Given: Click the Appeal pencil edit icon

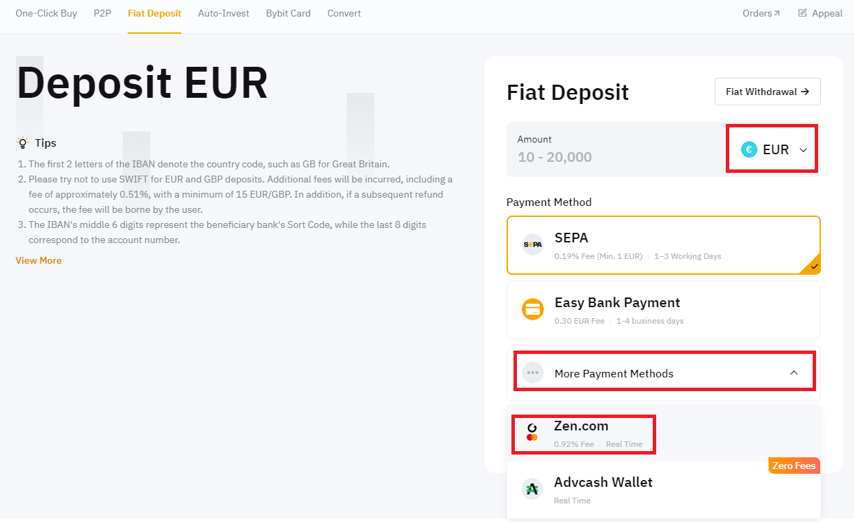Looking at the screenshot, I should 802,13.
